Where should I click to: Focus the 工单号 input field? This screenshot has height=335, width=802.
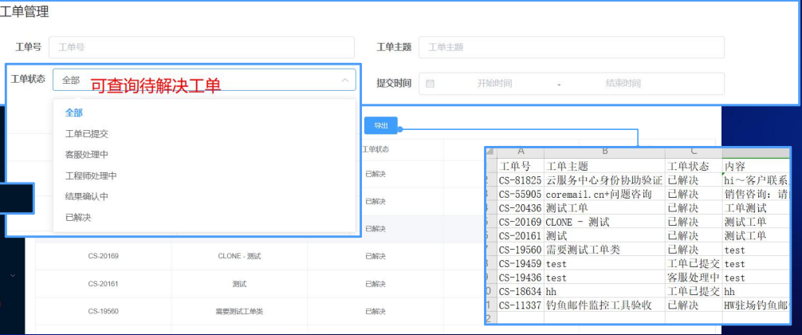(x=201, y=48)
